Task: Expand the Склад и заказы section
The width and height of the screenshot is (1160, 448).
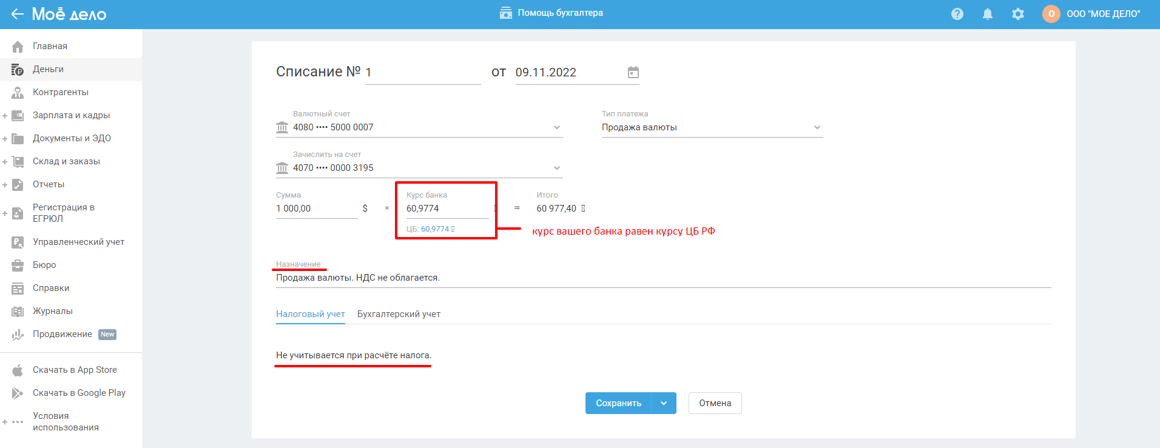Action: click(x=5, y=162)
